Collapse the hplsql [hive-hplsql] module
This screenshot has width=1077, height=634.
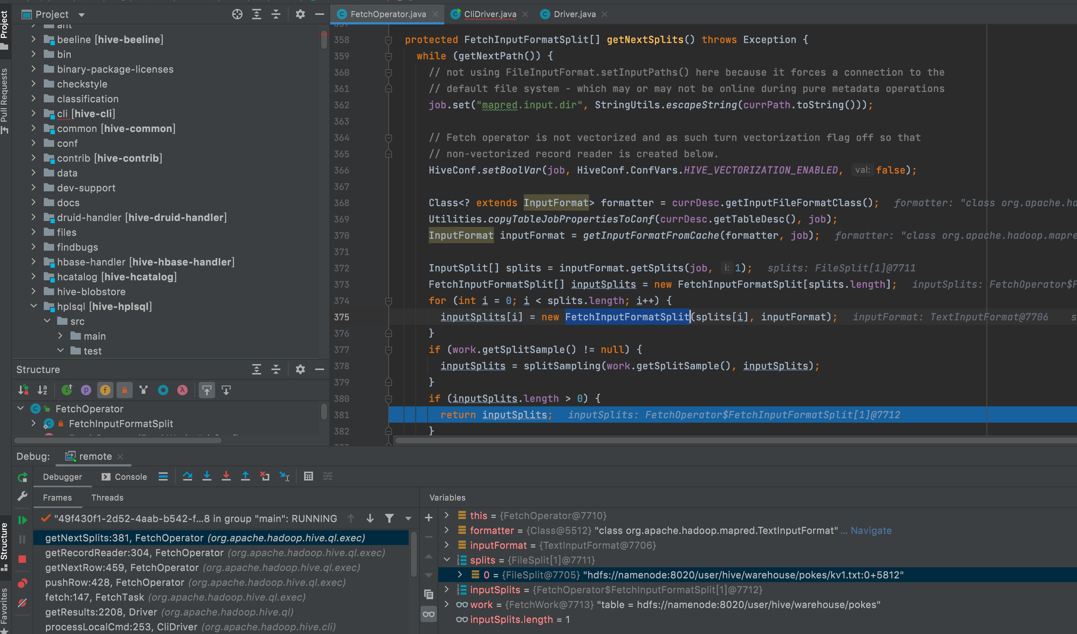pos(33,306)
